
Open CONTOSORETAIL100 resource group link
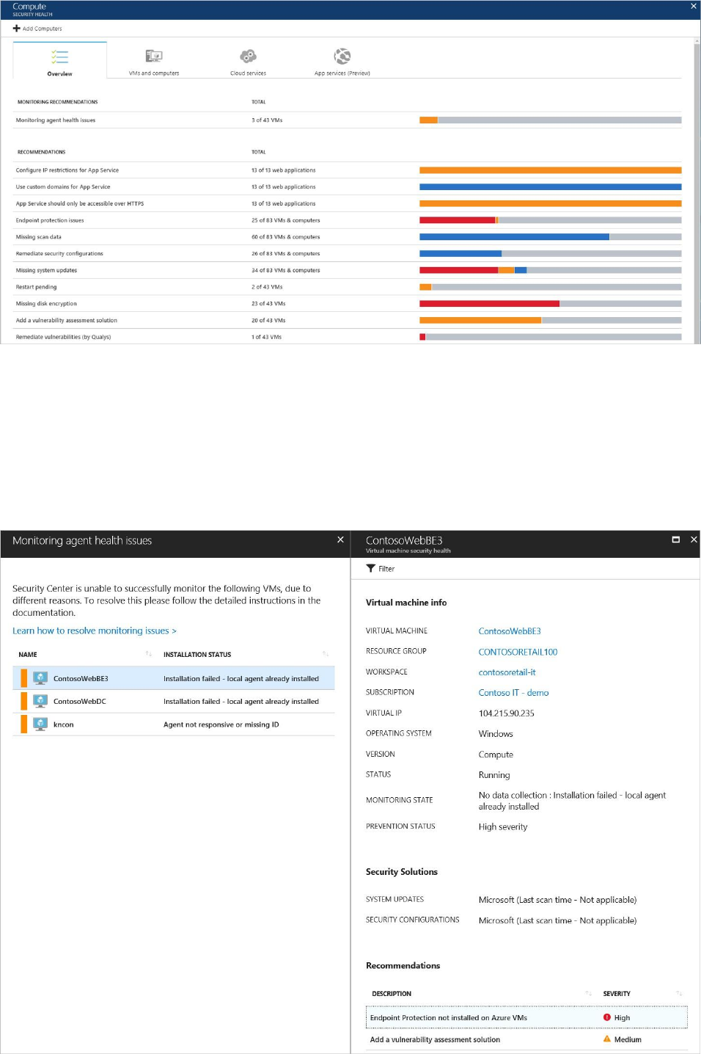(x=518, y=652)
